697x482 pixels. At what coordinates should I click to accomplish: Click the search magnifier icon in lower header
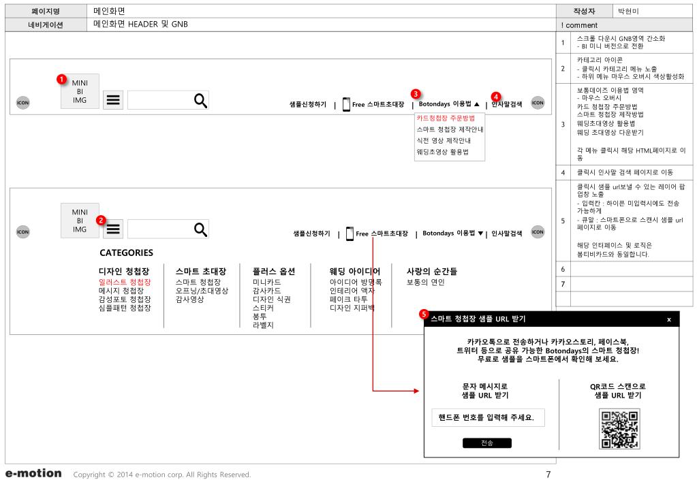(200, 229)
